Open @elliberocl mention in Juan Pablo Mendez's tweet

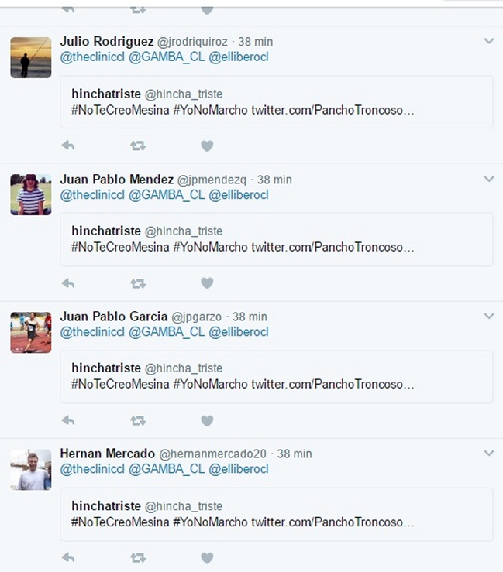point(239,195)
